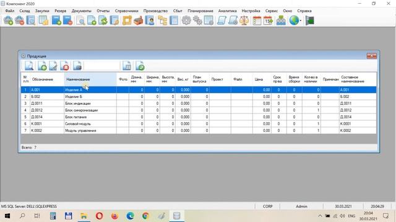Click the calendar 15 with arrow icon

click(x=268, y=20)
